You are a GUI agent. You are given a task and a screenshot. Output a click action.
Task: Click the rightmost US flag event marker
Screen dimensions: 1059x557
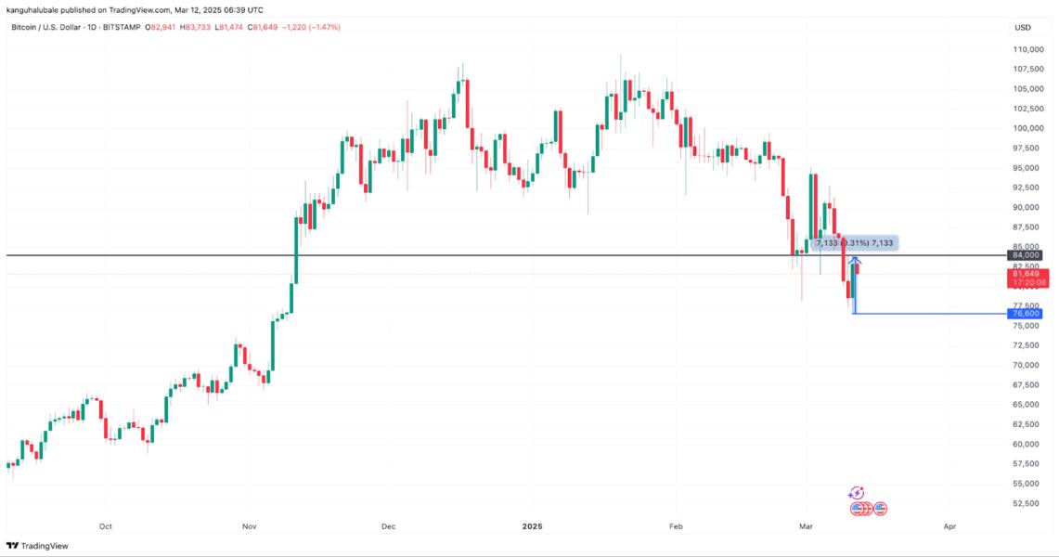click(x=880, y=509)
